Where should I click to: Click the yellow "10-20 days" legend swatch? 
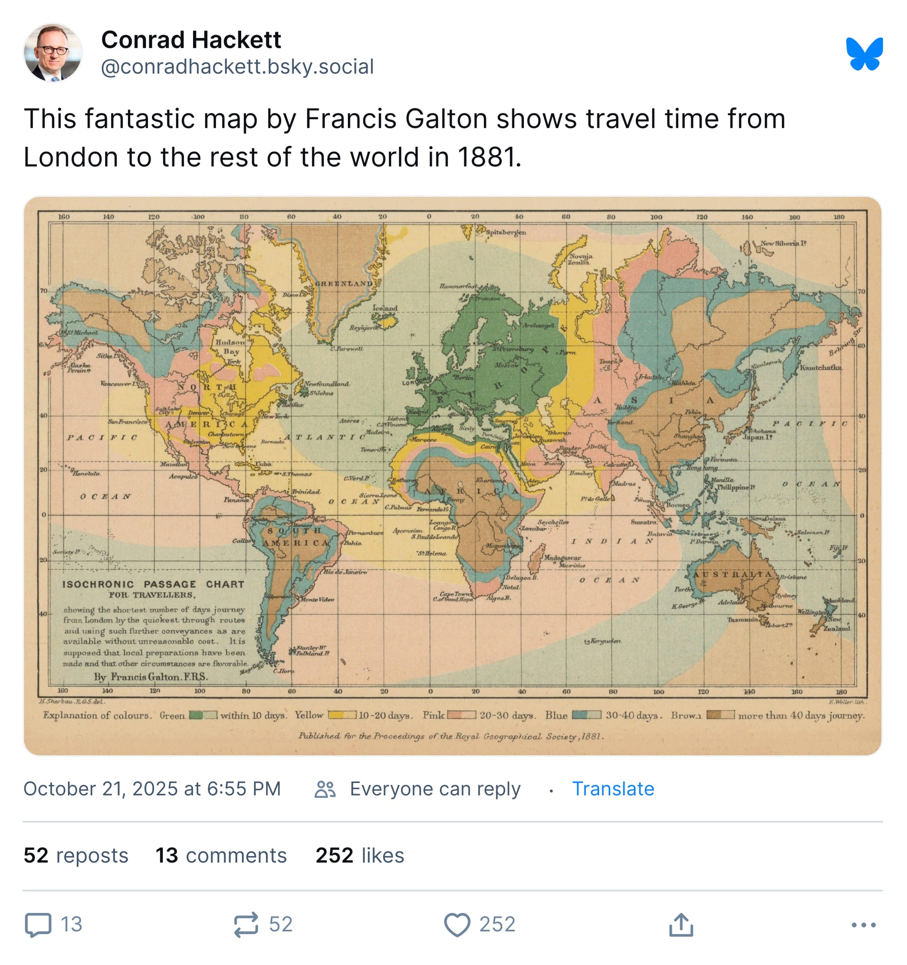pos(342,715)
